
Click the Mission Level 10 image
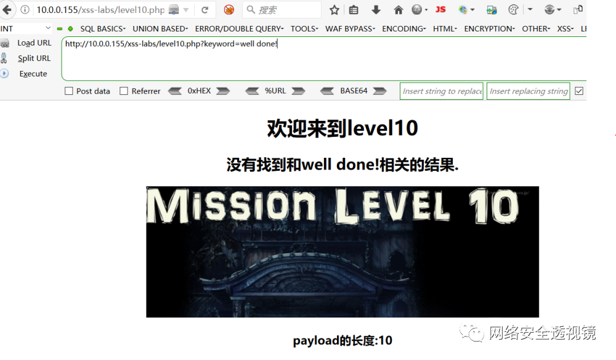coord(342,252)
